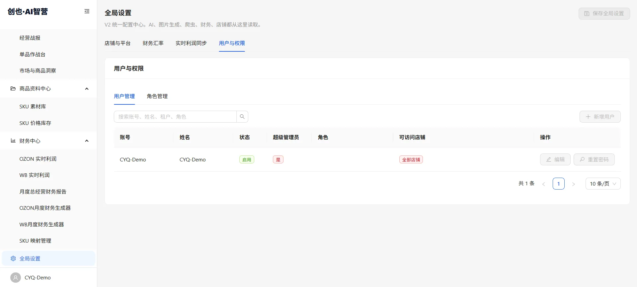Click the folder icon beside 商品资料中心
Image resolution: width=637 pixels, height=287 pixels.
point(13,88)
